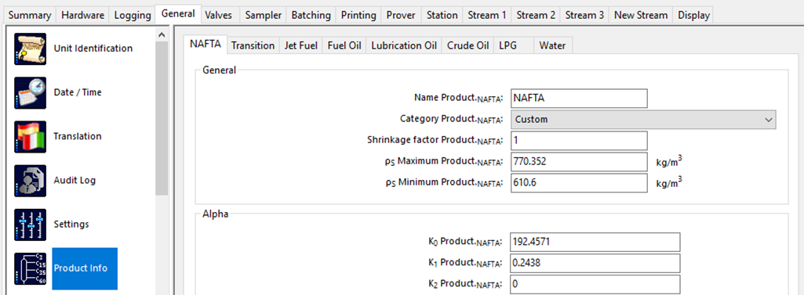Open the Transition product tab
This screenshot has height=295, width=804.
253,45
